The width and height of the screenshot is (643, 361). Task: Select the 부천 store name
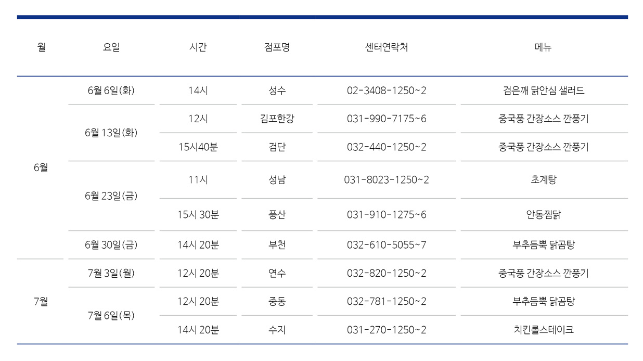277,244
